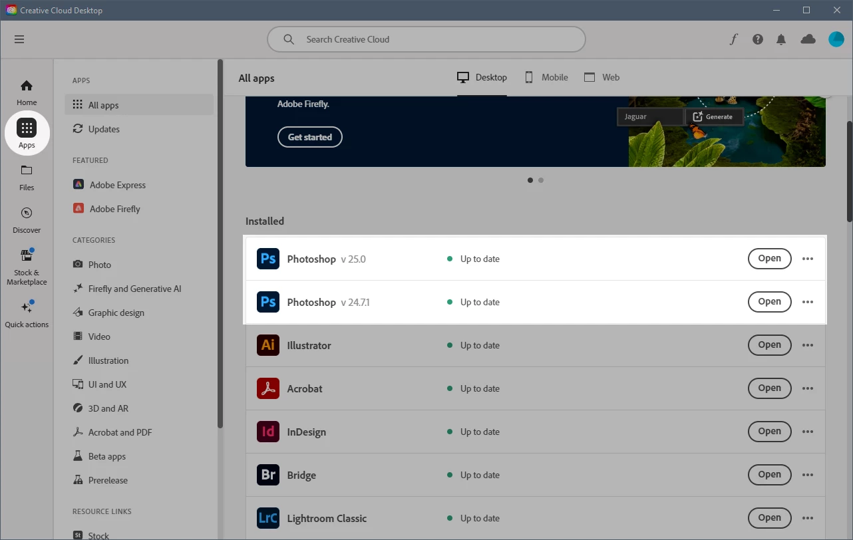This screenshot has width=853, height=540.
Task: Open Photoshop v 25.0
Action: (x=769, y=259)
